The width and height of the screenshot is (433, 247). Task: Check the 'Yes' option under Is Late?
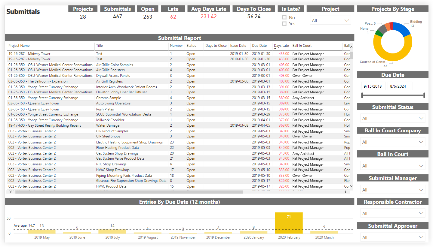[x=284, y=23]
